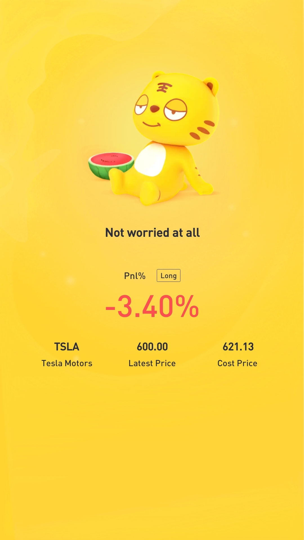Tap the -3.40% loss figure
The image size is (304, 540).
pos(152,307)
